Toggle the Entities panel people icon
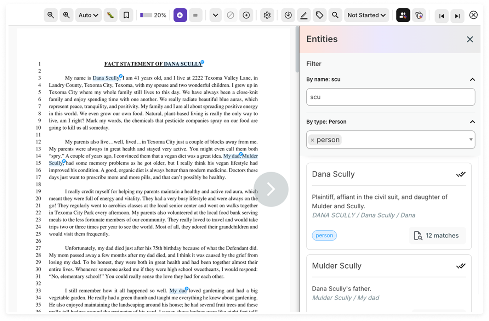489x321 pixels. pos(403,15)
